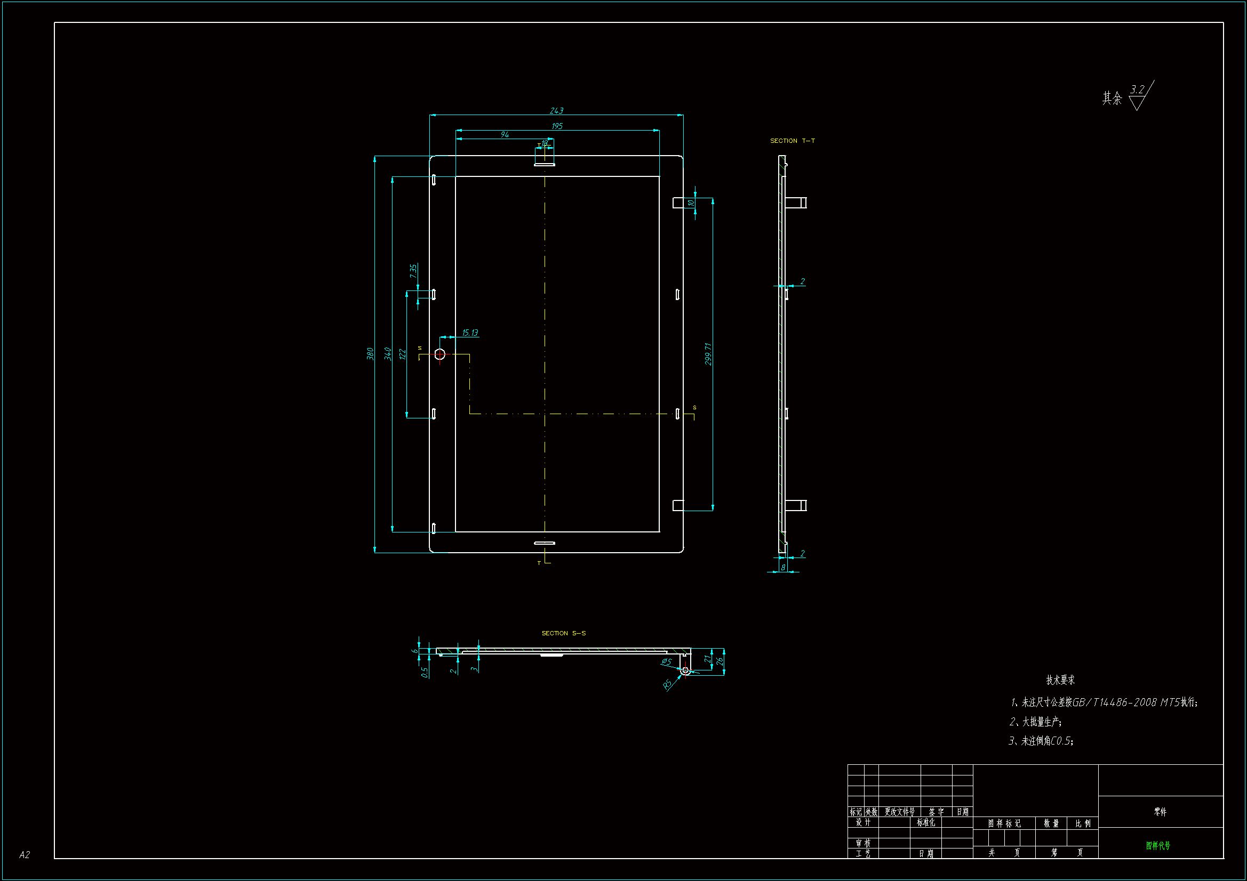Click the 比例 cell in title block

[x=1083, y=823]
